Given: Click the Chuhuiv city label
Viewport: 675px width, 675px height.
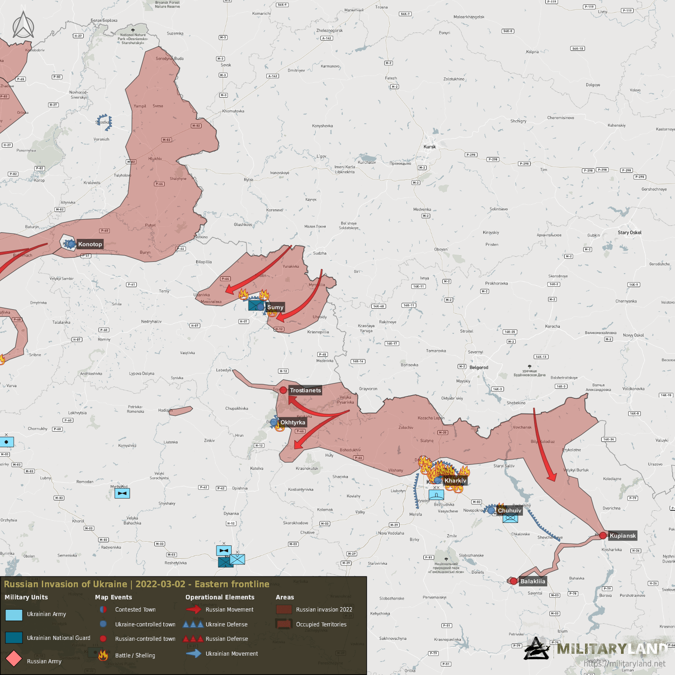Looking at the screenshot, I should 509,510.
